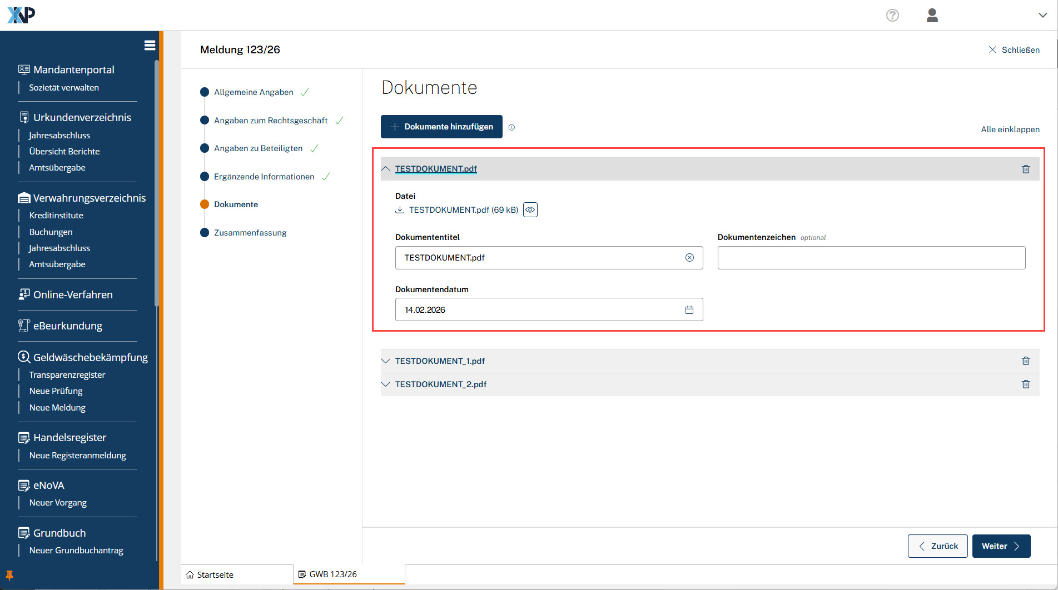Open the account dropdown chevron
The height and width of the screenshot is (590, 1058).
tap(1042, 16)
